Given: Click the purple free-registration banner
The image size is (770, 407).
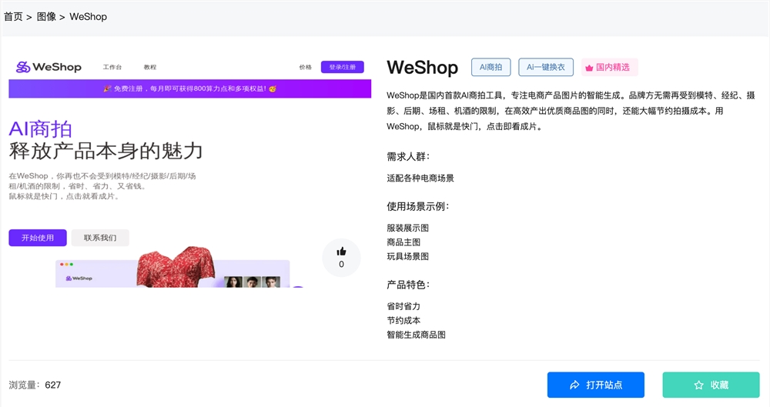Looking at the screenshot, I should pyautogui.click(x=190, y=88).
